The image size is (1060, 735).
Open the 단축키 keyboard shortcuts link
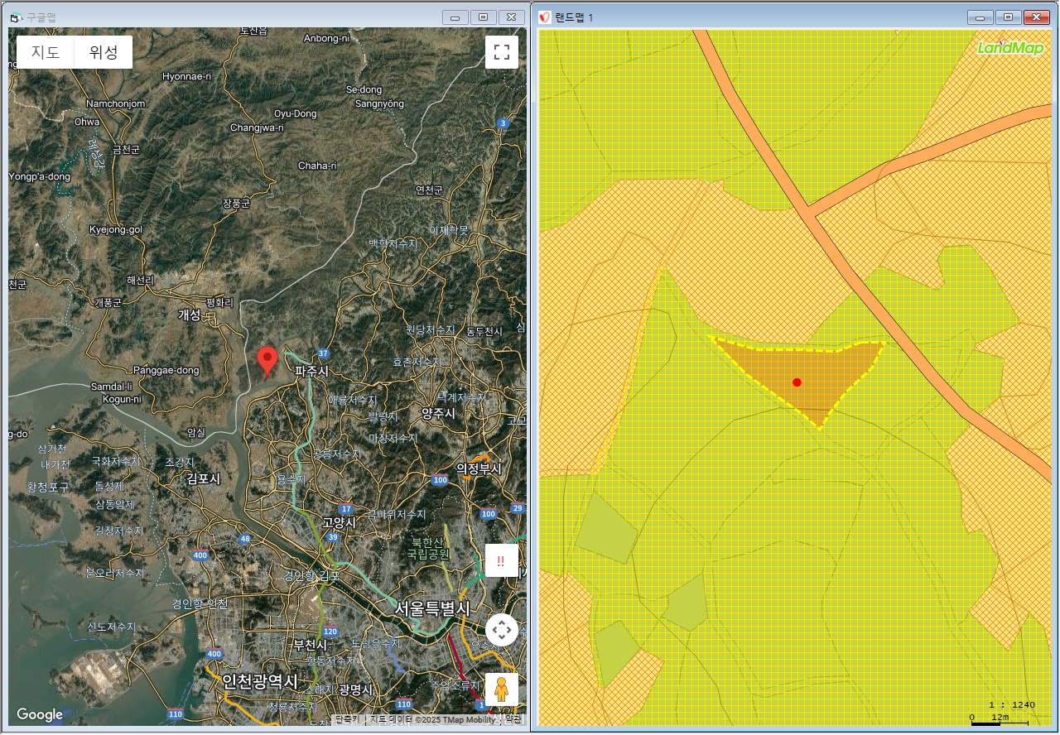click(x=346, y=720)
